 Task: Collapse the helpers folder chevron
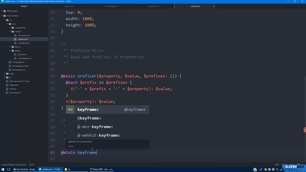pyautogui.click(x=10, y=32)
